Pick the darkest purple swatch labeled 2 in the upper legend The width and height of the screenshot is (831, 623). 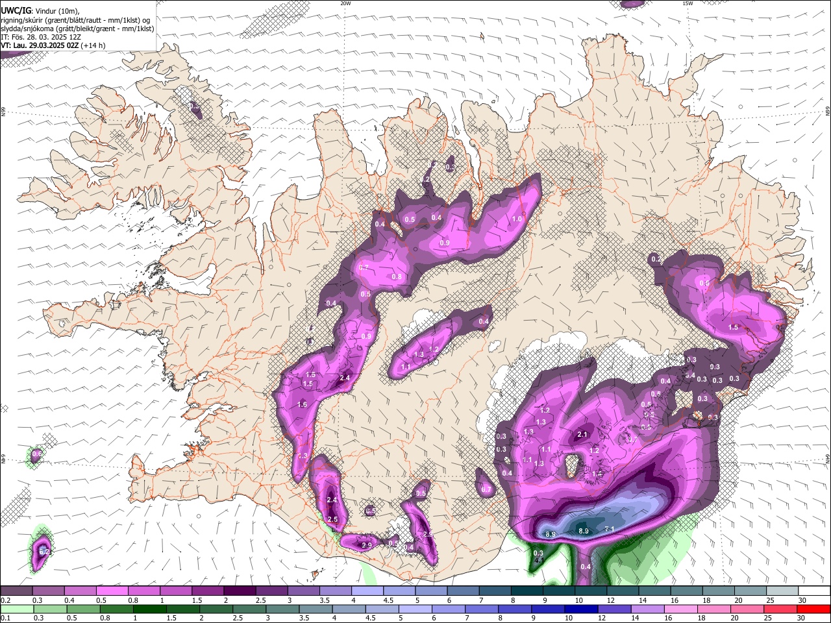tap(240, 591)
